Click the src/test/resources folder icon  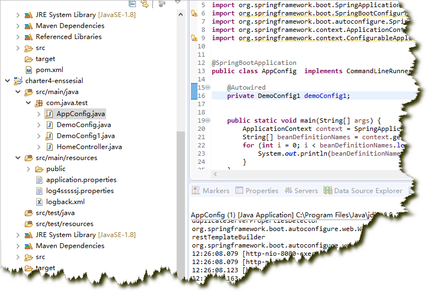click(29, 224)
